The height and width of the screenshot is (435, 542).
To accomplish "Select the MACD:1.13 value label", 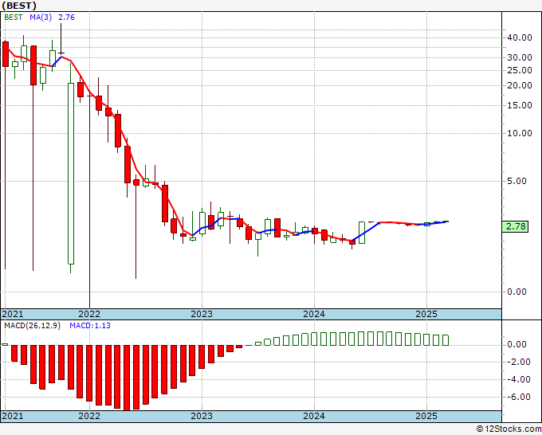I will pyautogui.click(x=90, y=326).
